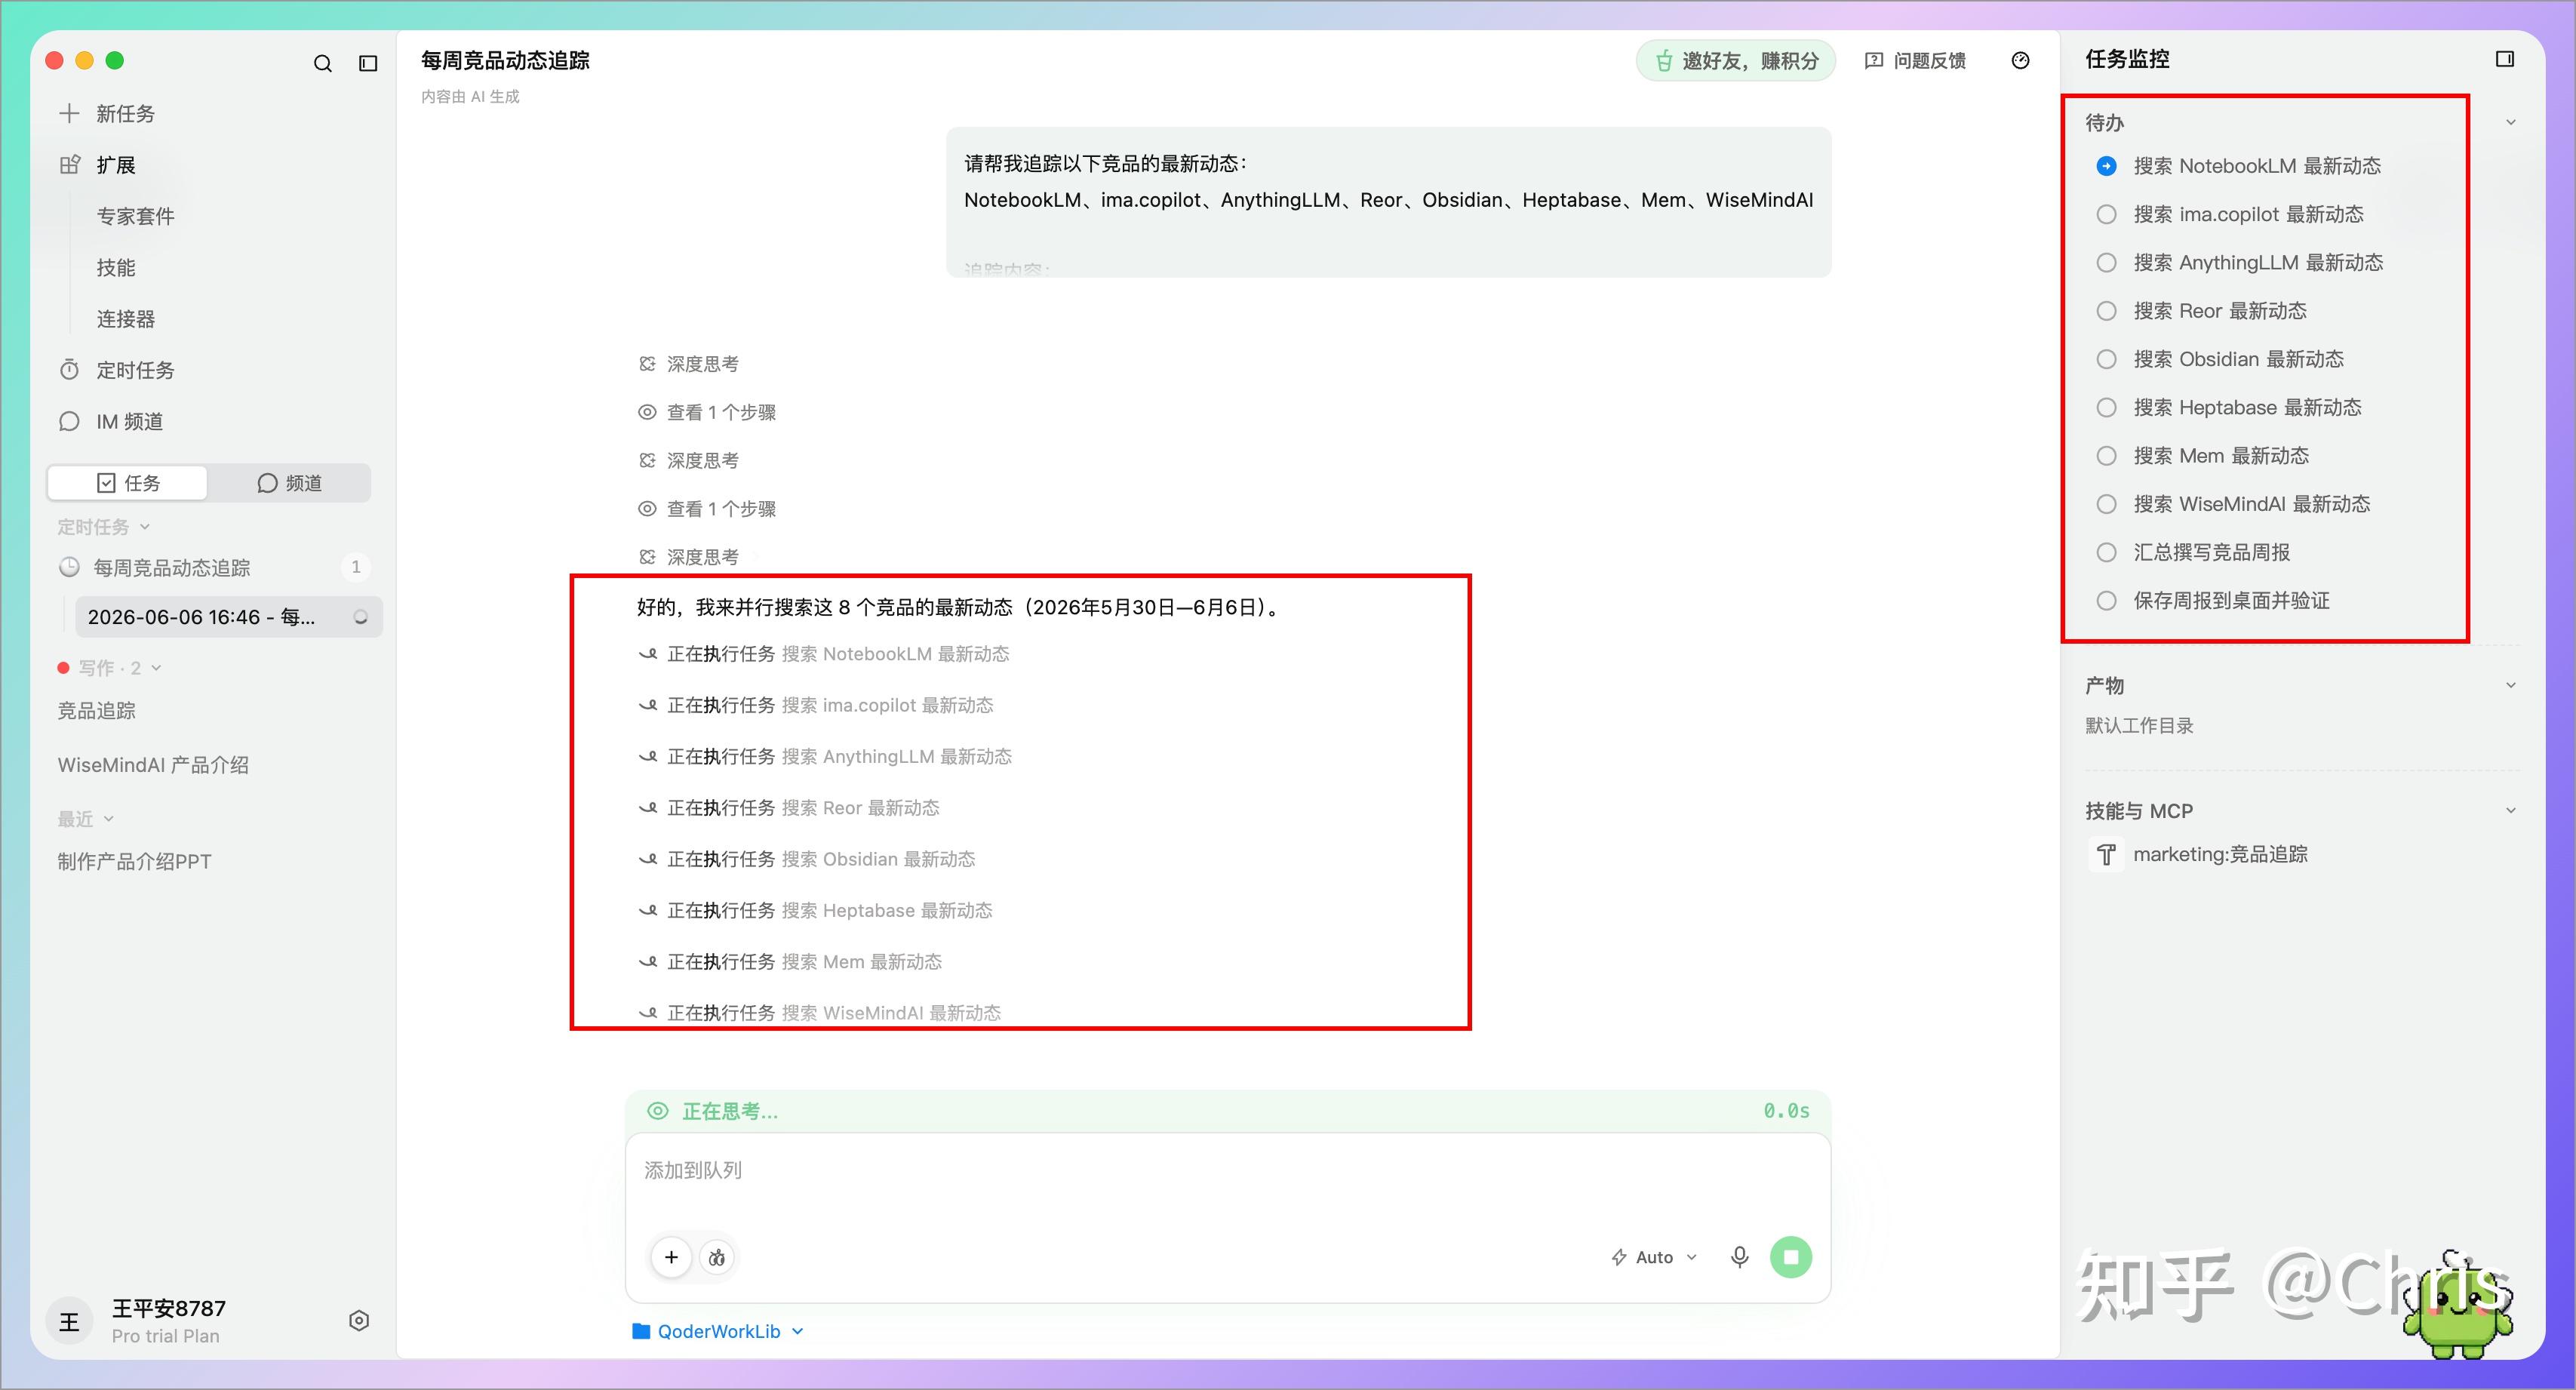2576x1390 pixels.
Task: Open the Auto model dropdown
Action: [x=1654, y=1257]
